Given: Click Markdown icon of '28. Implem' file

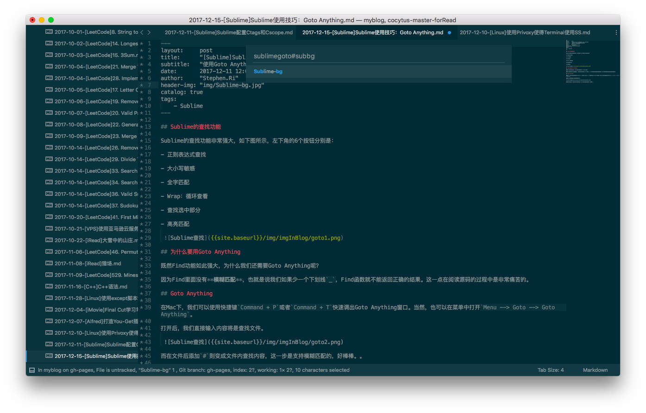Looking at the screenshot, I should tap(49, 78).
